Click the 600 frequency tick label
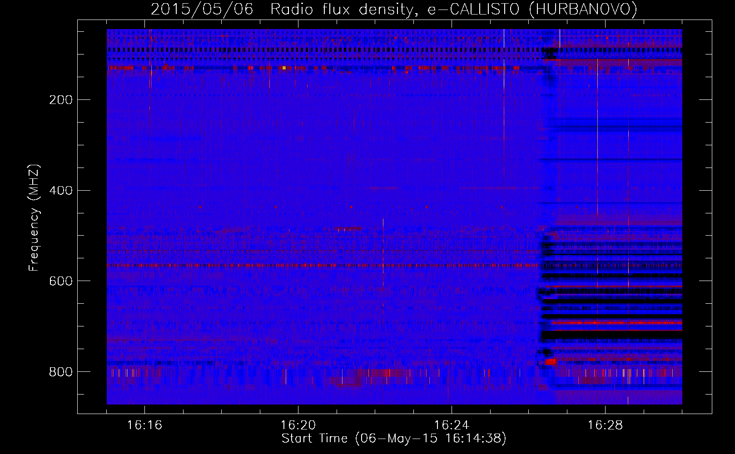 pos(61,281)
